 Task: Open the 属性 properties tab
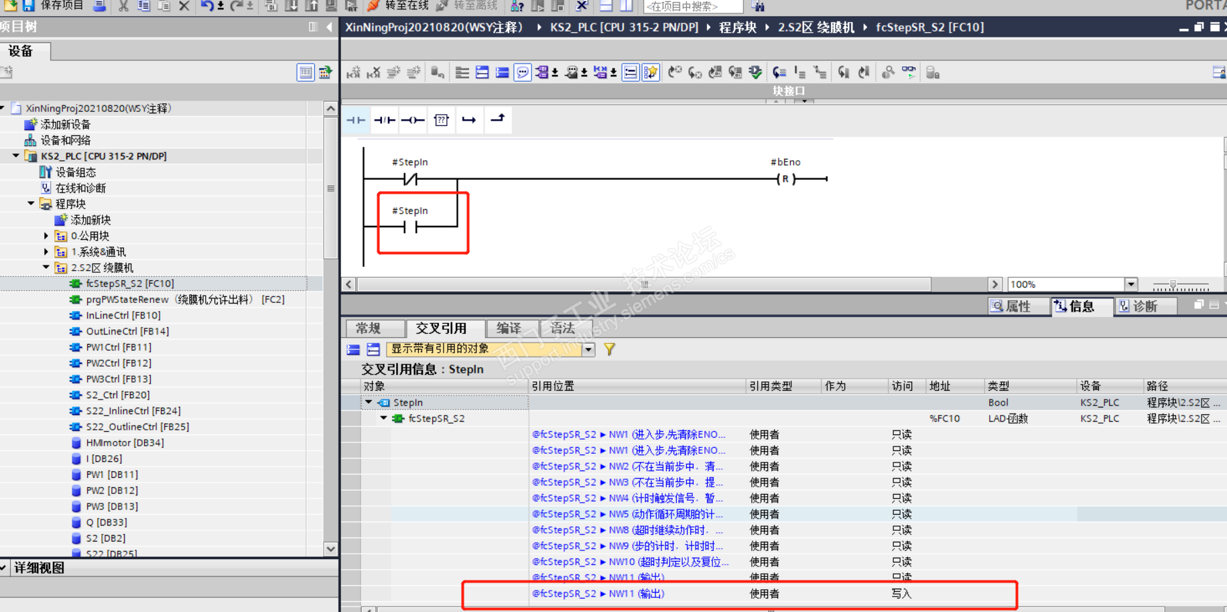pyautogui.click(x=1017, y=306)
